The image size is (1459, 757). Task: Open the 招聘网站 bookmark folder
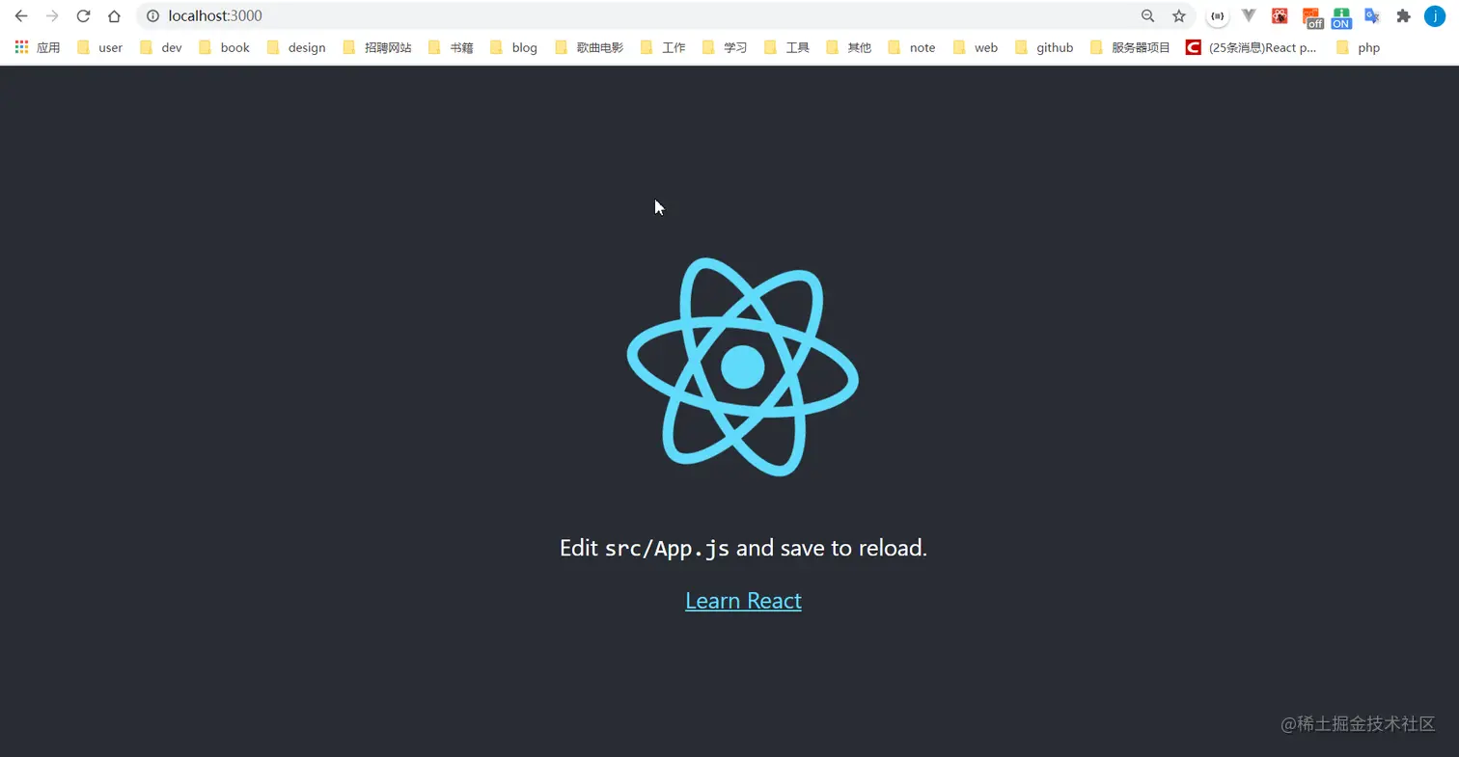click(377, 47)
